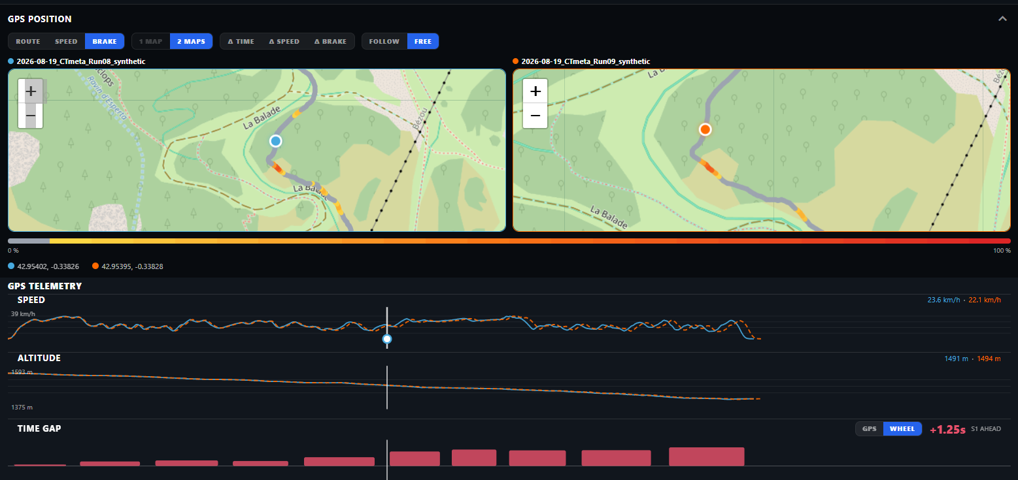This screenshot has height=480, width=1018.
Task: Click the ALTITUDE chart label
Action: [x=39, y=358]
